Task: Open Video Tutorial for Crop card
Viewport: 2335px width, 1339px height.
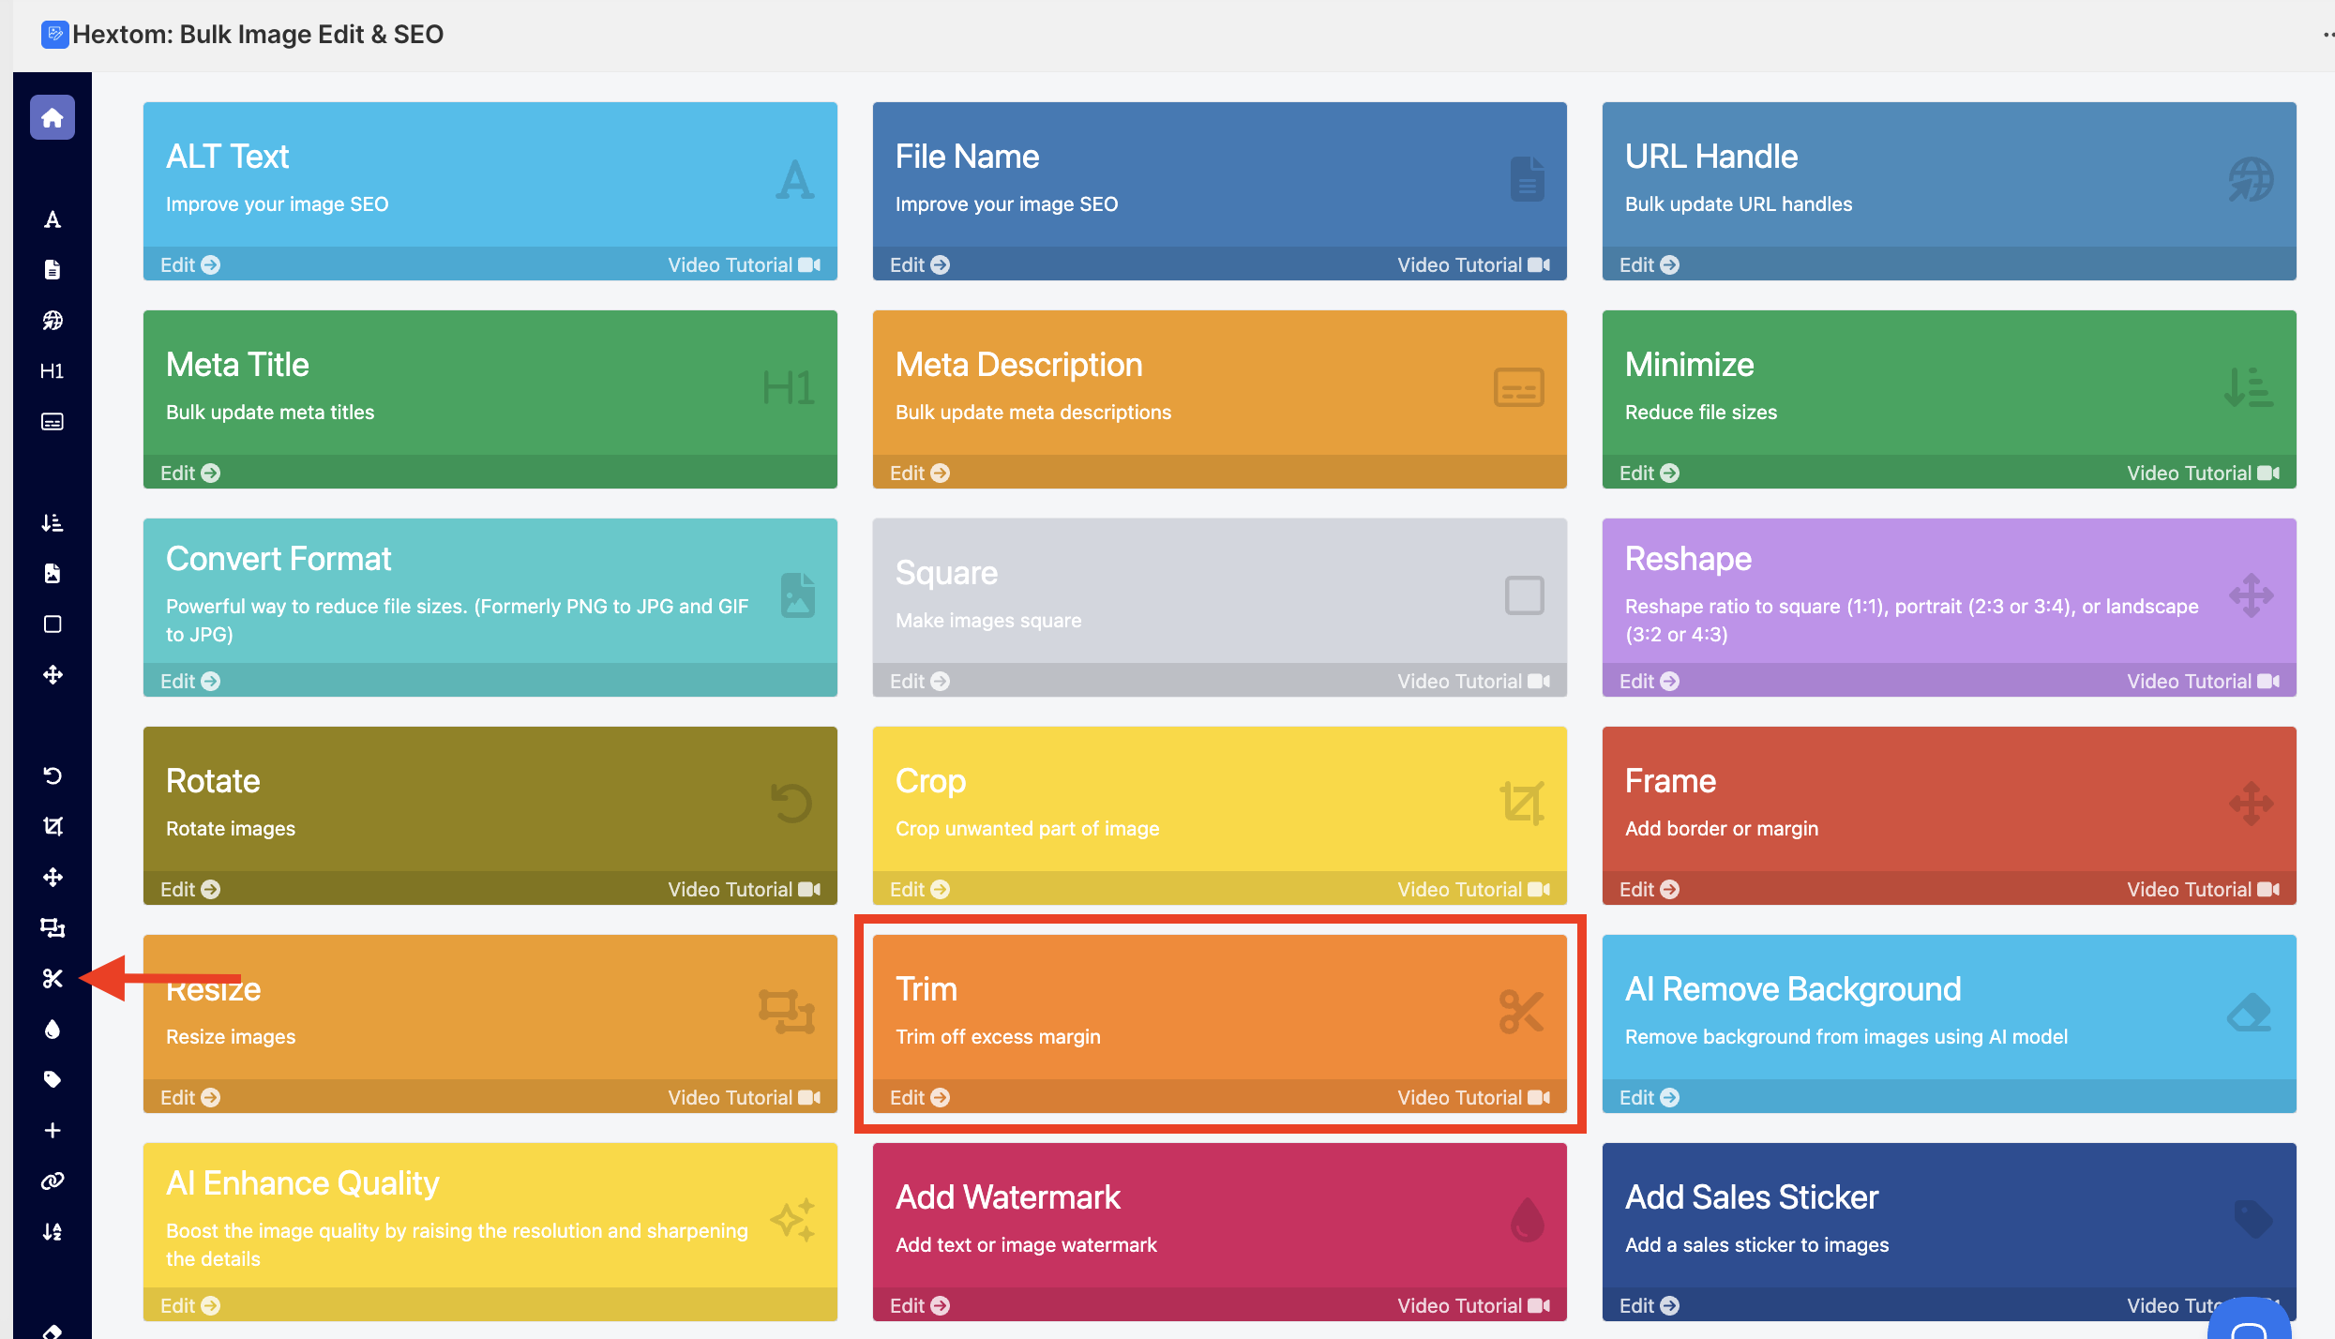Action: click(x=1472, y=889)
